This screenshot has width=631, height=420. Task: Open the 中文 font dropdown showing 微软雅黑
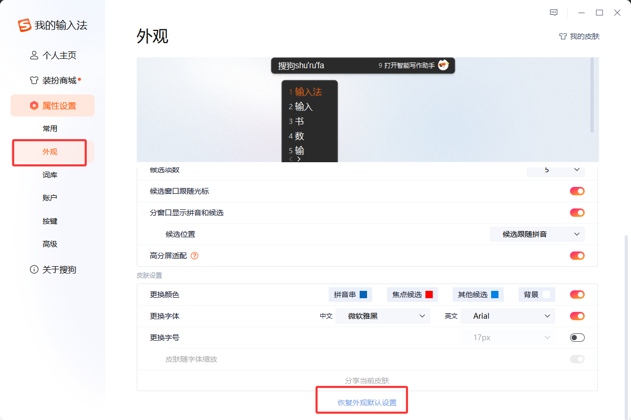click(x=383, y=316)
